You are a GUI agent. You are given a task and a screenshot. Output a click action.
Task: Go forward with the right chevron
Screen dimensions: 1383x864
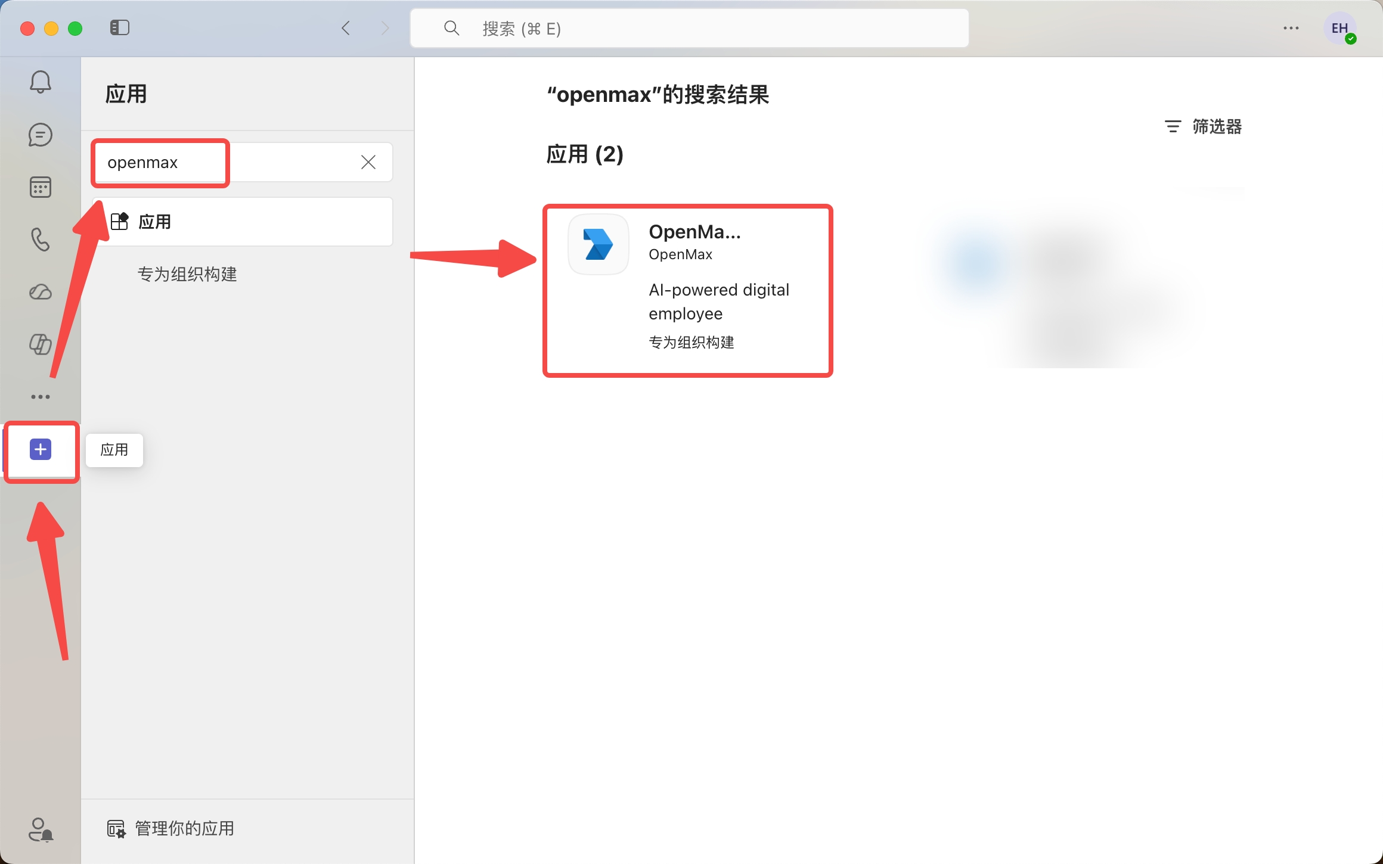pyautogui.click(x=385, y=28)
